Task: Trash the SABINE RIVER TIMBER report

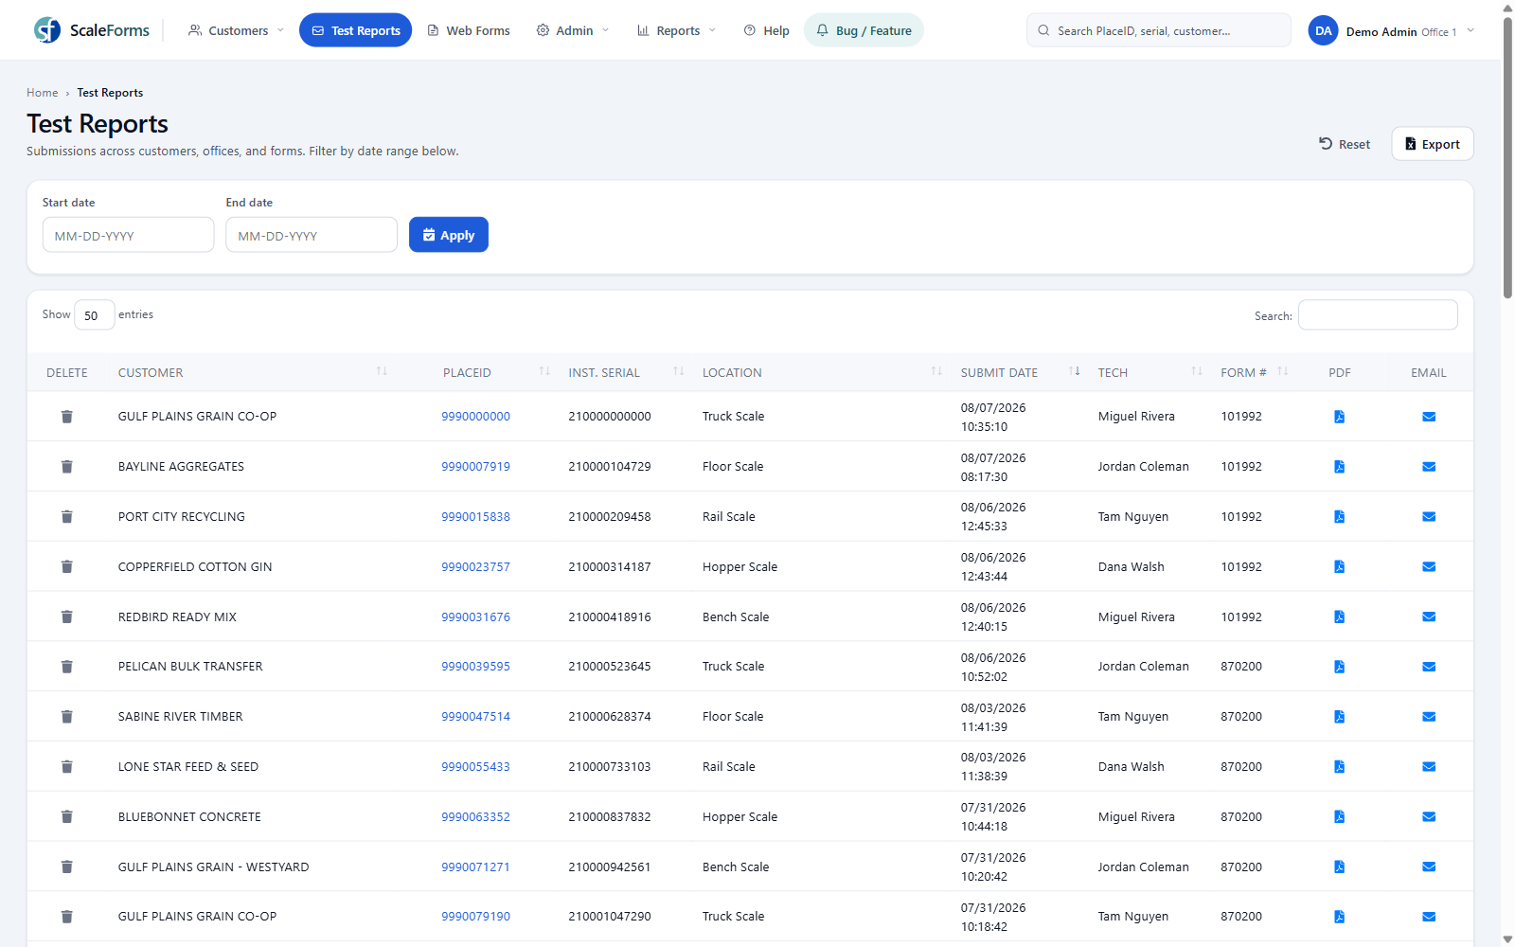Action: 67,717
